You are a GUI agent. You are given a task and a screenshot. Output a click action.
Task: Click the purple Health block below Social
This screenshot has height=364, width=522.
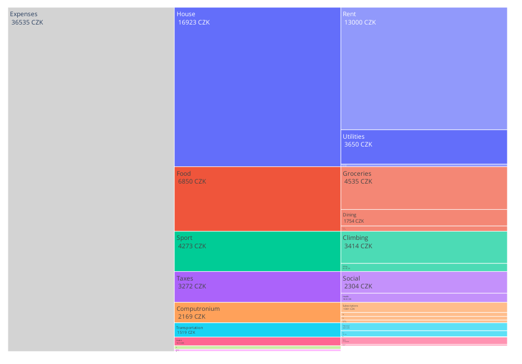coord(424,298)
